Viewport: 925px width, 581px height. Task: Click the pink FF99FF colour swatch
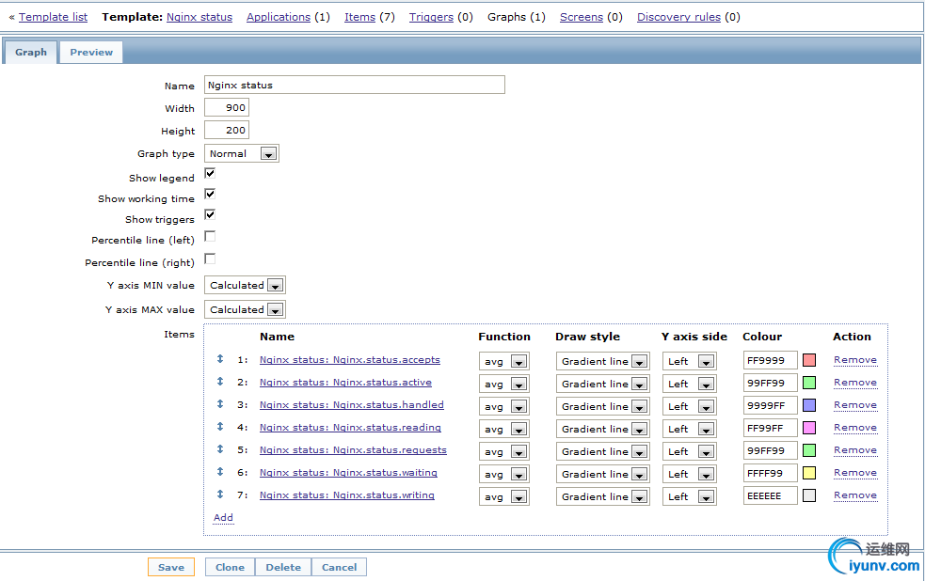point(809,428)
